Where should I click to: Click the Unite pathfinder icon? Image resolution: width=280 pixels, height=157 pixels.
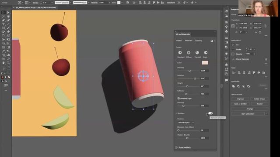[x=233, y=86]
